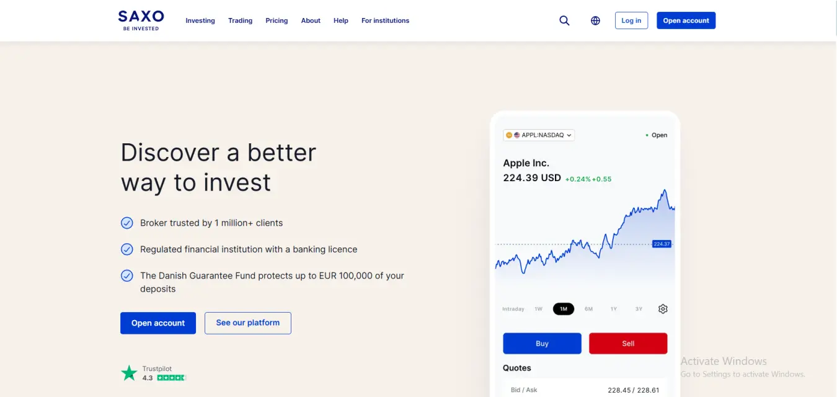The width and height of the screenshot is (837, 397).
Task: Click the chart settings gear icon
Action: (x=663, y=309)
